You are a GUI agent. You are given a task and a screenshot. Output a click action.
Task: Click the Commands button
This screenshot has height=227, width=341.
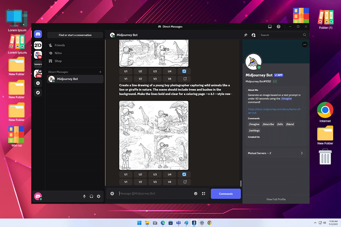tap(226, 194)
